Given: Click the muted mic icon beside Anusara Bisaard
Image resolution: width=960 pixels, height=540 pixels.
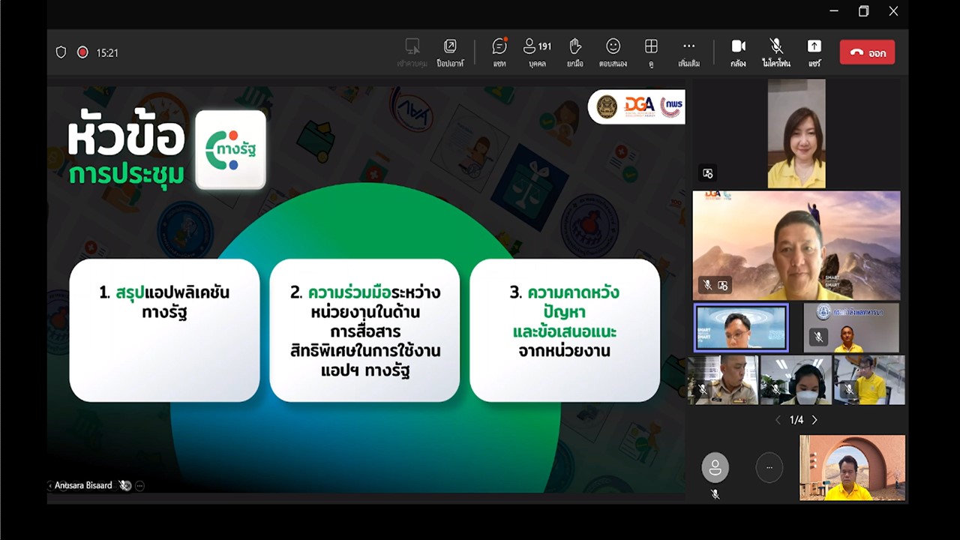Looking at the screenshot, I should [124, 485].
